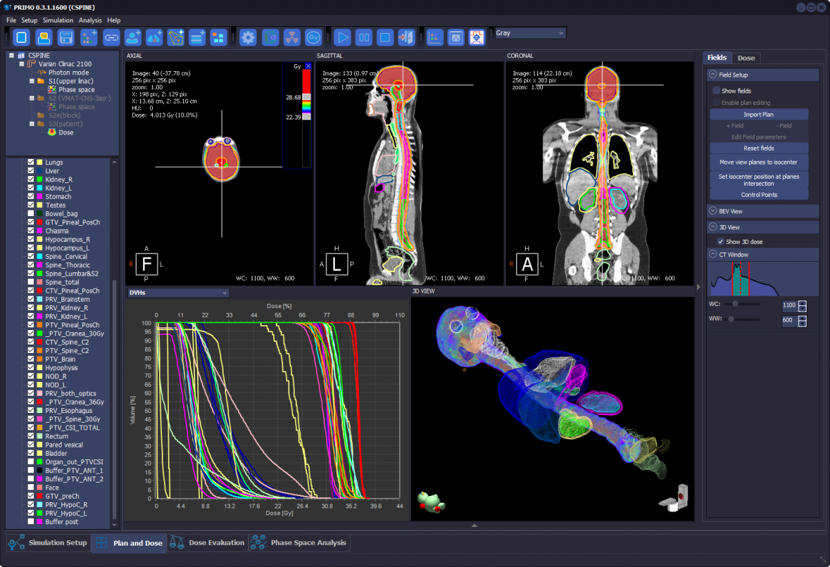This screenshot has width=830, height=567.
Task: Click the scatter-plot chart toolbar icon
Action: point(435,37)
